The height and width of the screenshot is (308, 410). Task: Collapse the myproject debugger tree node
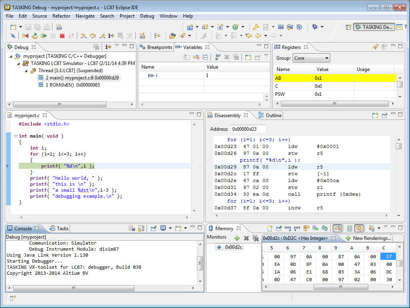[11, 57]
